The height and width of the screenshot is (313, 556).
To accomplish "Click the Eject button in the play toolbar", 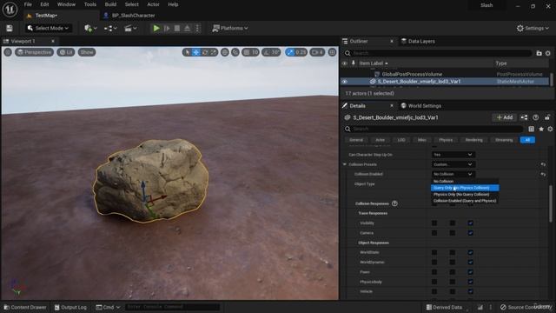I will [x=187, y=28].
